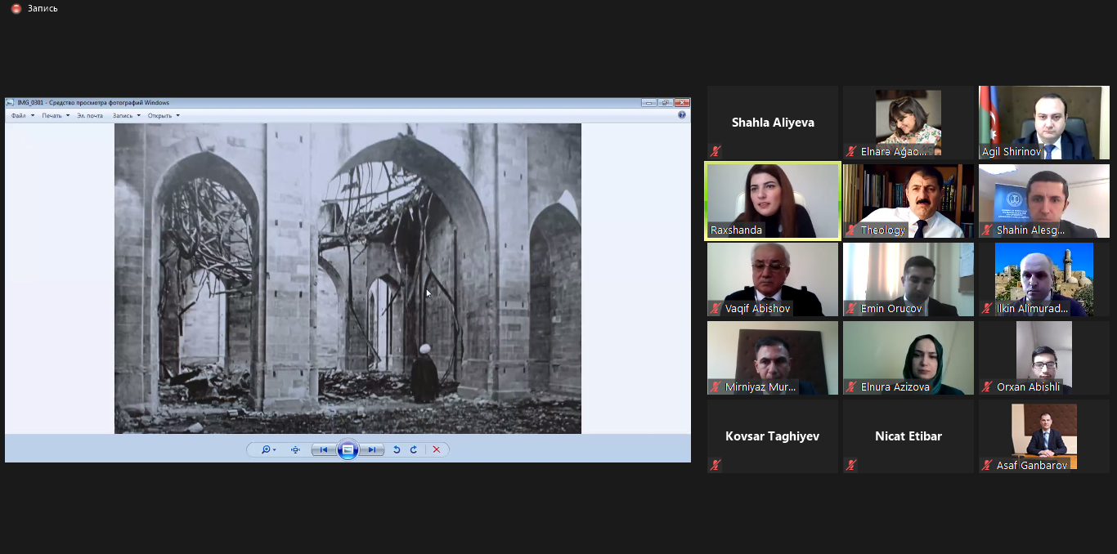The height and width of the screenshot is (554, 1117).
Task: Open the photo viewer's Запись menu
Action: pos(126,115)
